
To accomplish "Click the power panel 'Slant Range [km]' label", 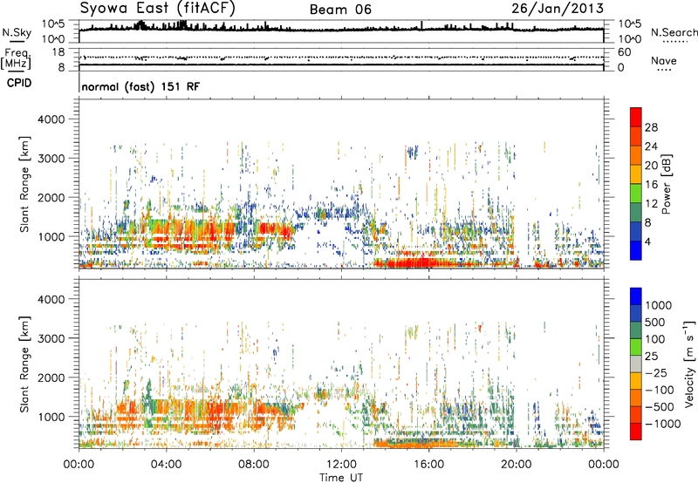I will [24, 184].
